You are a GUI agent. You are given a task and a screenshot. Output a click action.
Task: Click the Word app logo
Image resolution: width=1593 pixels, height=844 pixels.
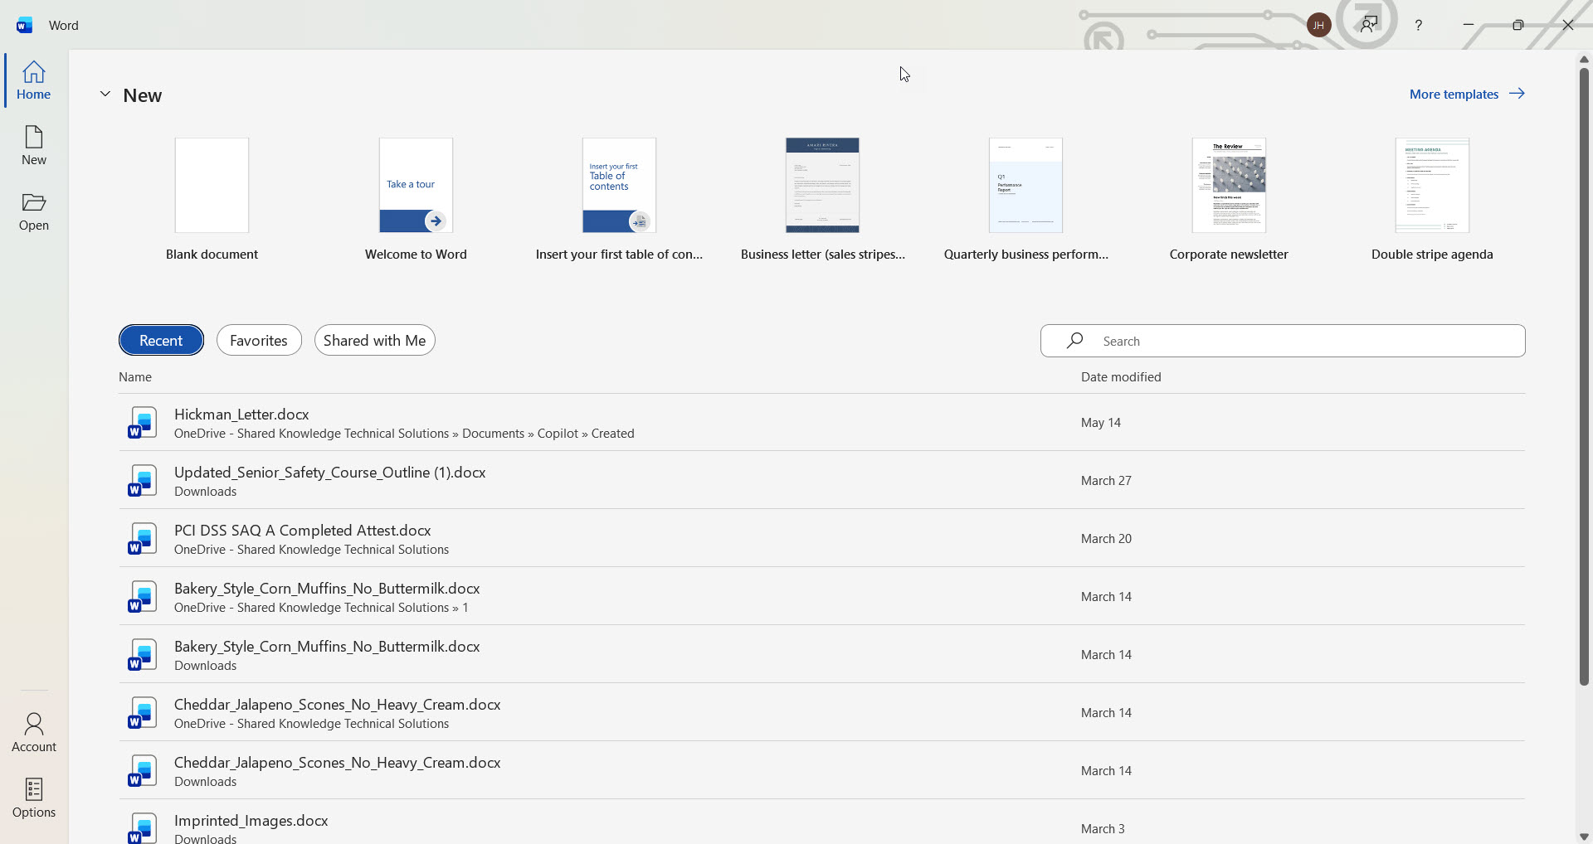pos(25,25)
